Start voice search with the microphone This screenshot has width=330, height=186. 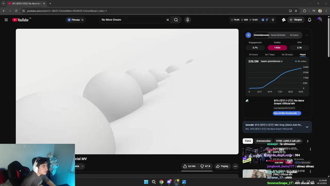pyautogui.click(x=187, y=20)
